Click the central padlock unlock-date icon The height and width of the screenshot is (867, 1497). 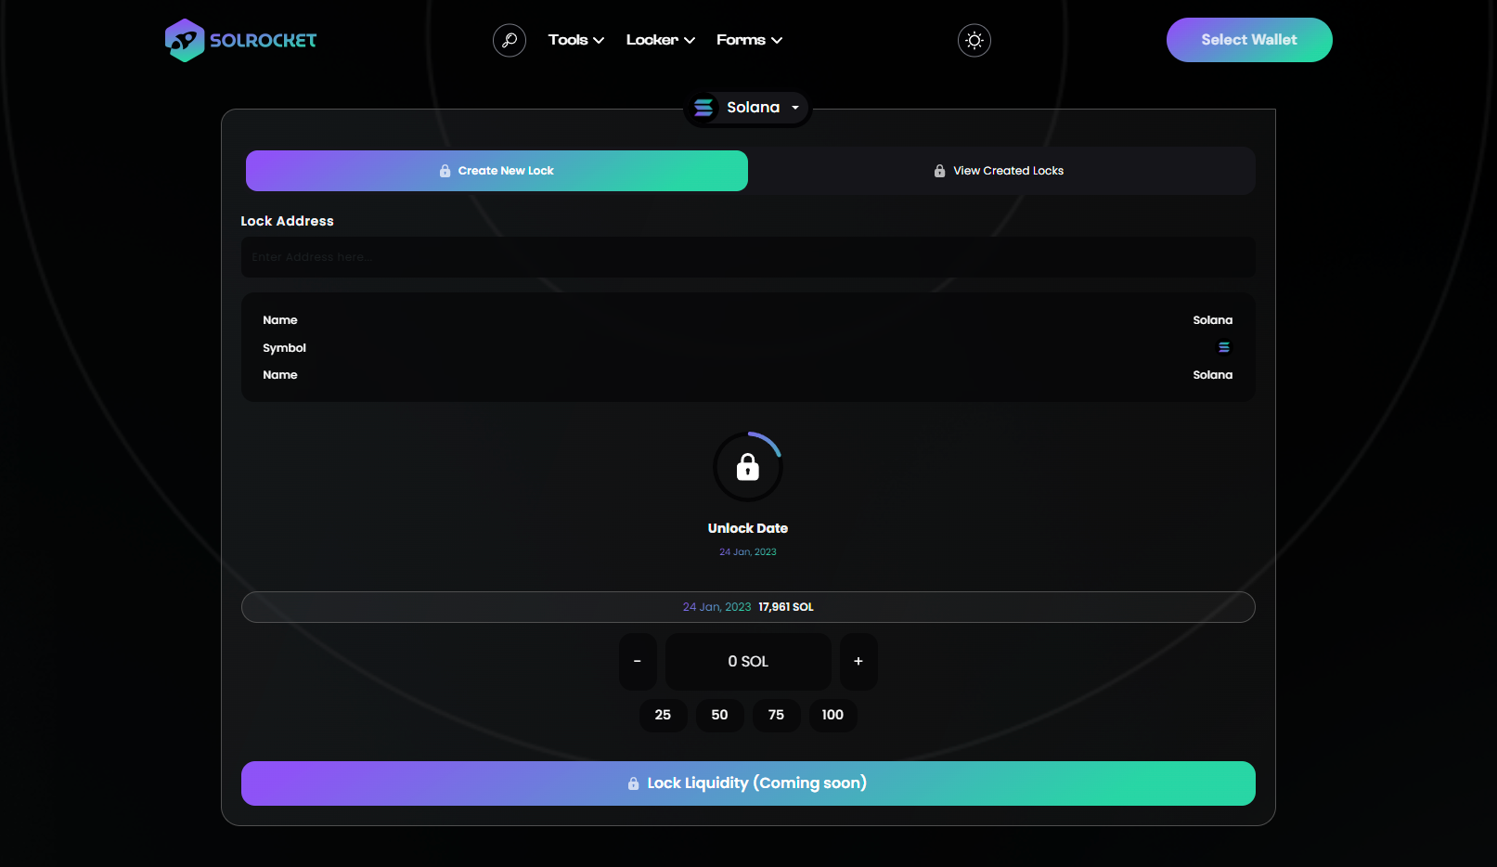747,467
